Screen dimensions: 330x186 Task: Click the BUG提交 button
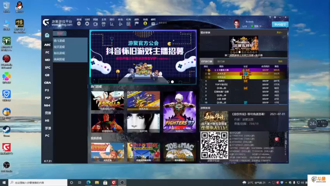tap(280, 24)
